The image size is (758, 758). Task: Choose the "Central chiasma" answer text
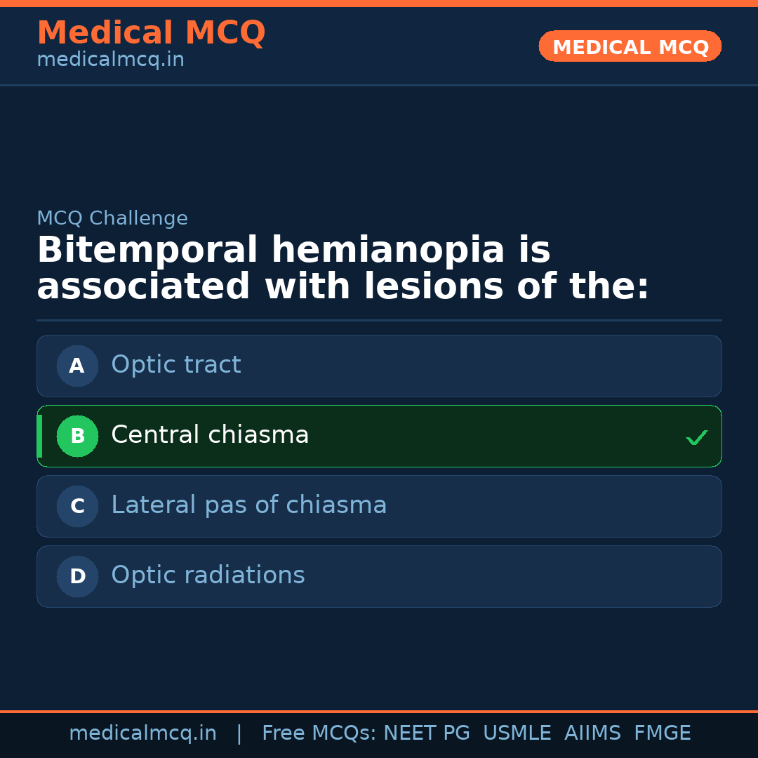pyautogui.click(x=210, y=435)
